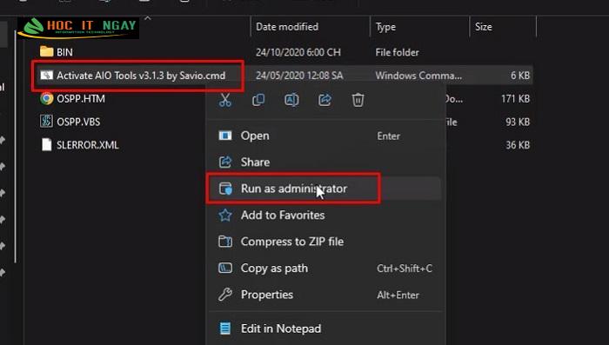Viewport: 609px width, 345px height.
Task: Select the OSPP.VBS file
Action: coord(78,122)
